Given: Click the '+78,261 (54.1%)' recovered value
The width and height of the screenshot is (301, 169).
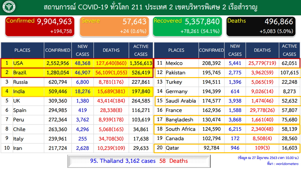Looking at the screenshot, I should point(200,31).
